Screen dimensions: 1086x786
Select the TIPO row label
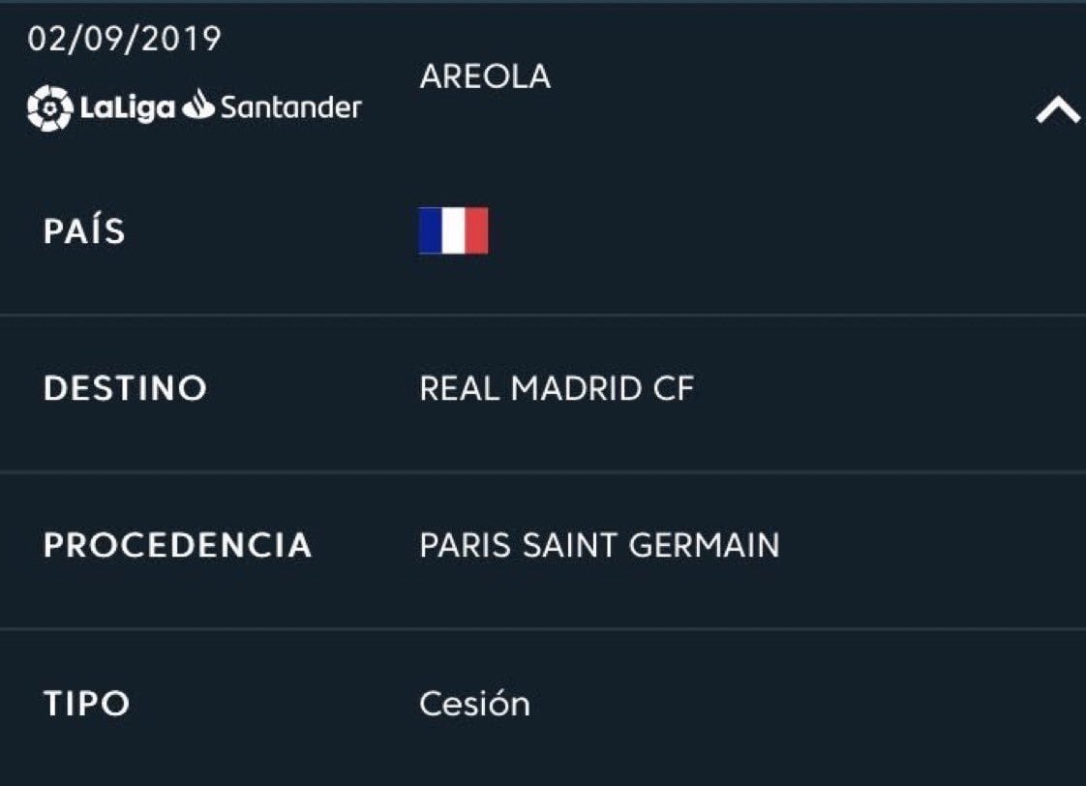coord(86,704)
